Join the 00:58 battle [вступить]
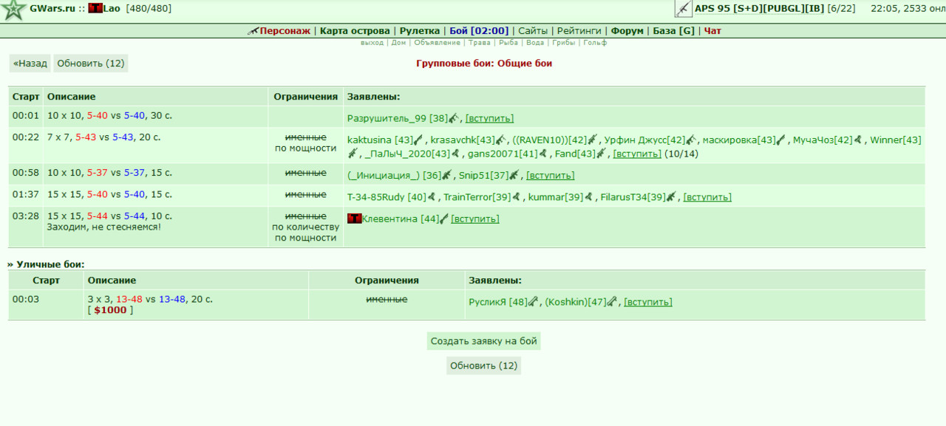This screenshot has height=426, width=946. click(550, 175)
